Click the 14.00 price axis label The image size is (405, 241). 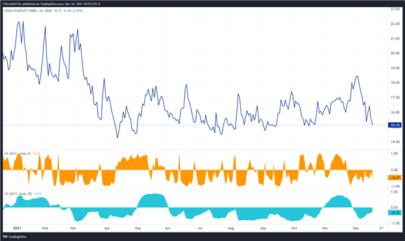coord(395,142)
